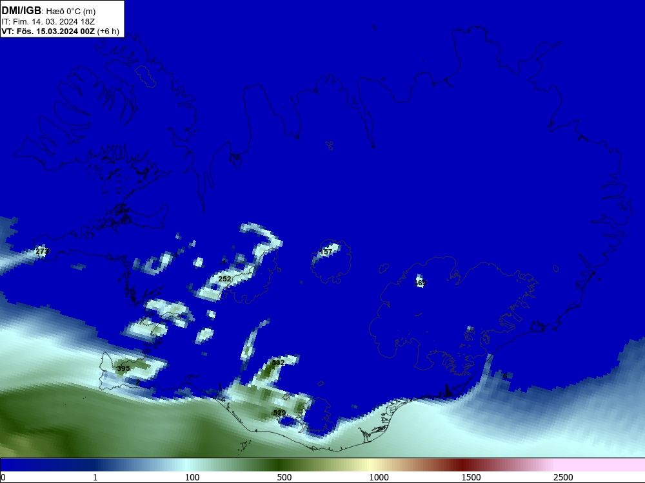
Task: Click the 100 label on the color scale
Action: (192, 477)
